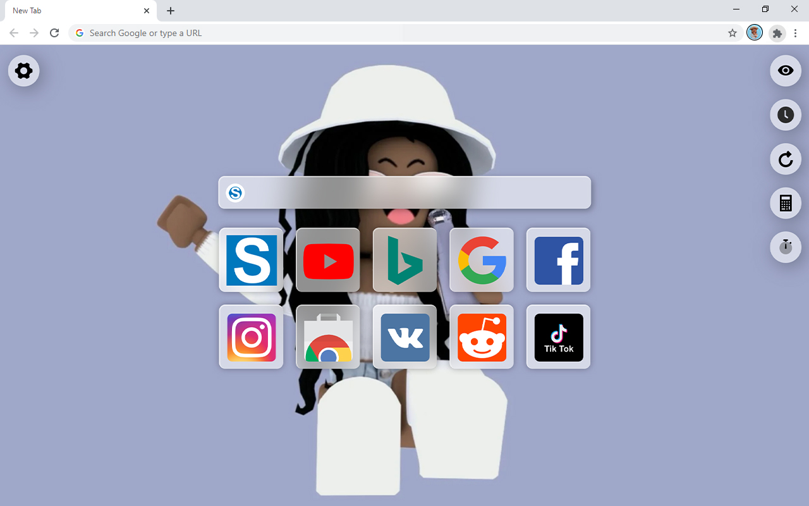Viewport: 809px width, 506px height.
Task: Click the S logo in search box
Action: tap(235, 193)
